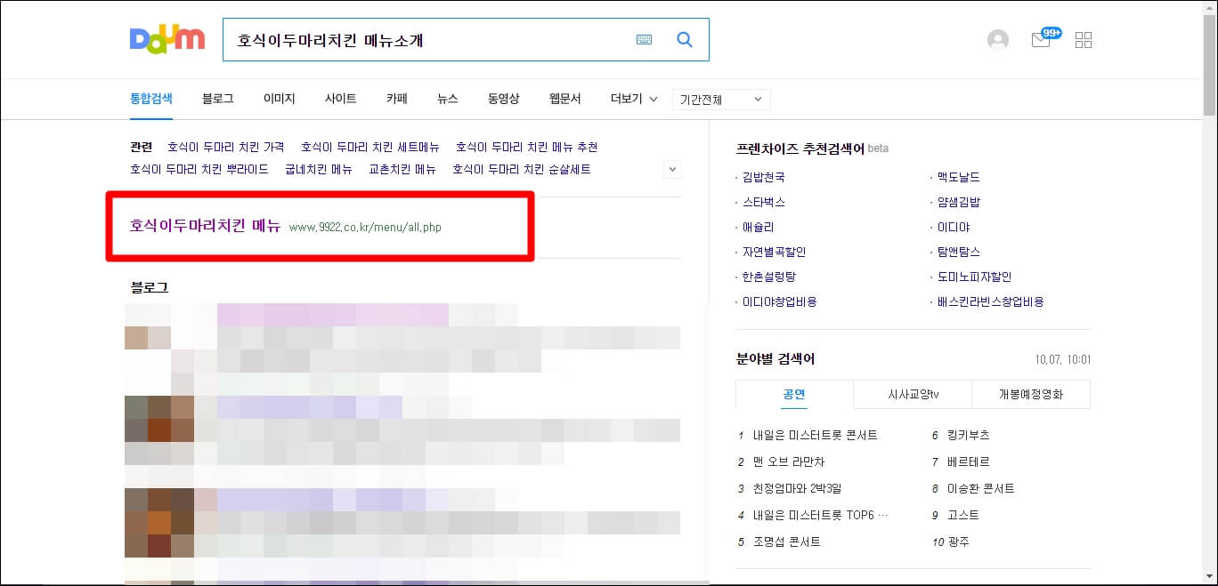Switch to the 이미지 tab

pyautogui.click(x=279, y=99)
